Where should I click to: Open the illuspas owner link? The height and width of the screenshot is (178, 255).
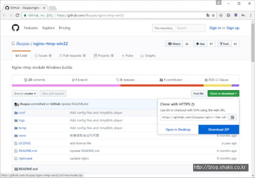(x=23, y=44)
